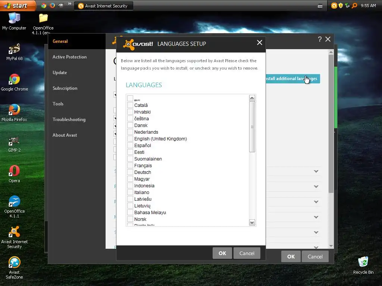382x286 pixels.
Task: Close the Languages Setup dialog
Action: pos(260,42)
